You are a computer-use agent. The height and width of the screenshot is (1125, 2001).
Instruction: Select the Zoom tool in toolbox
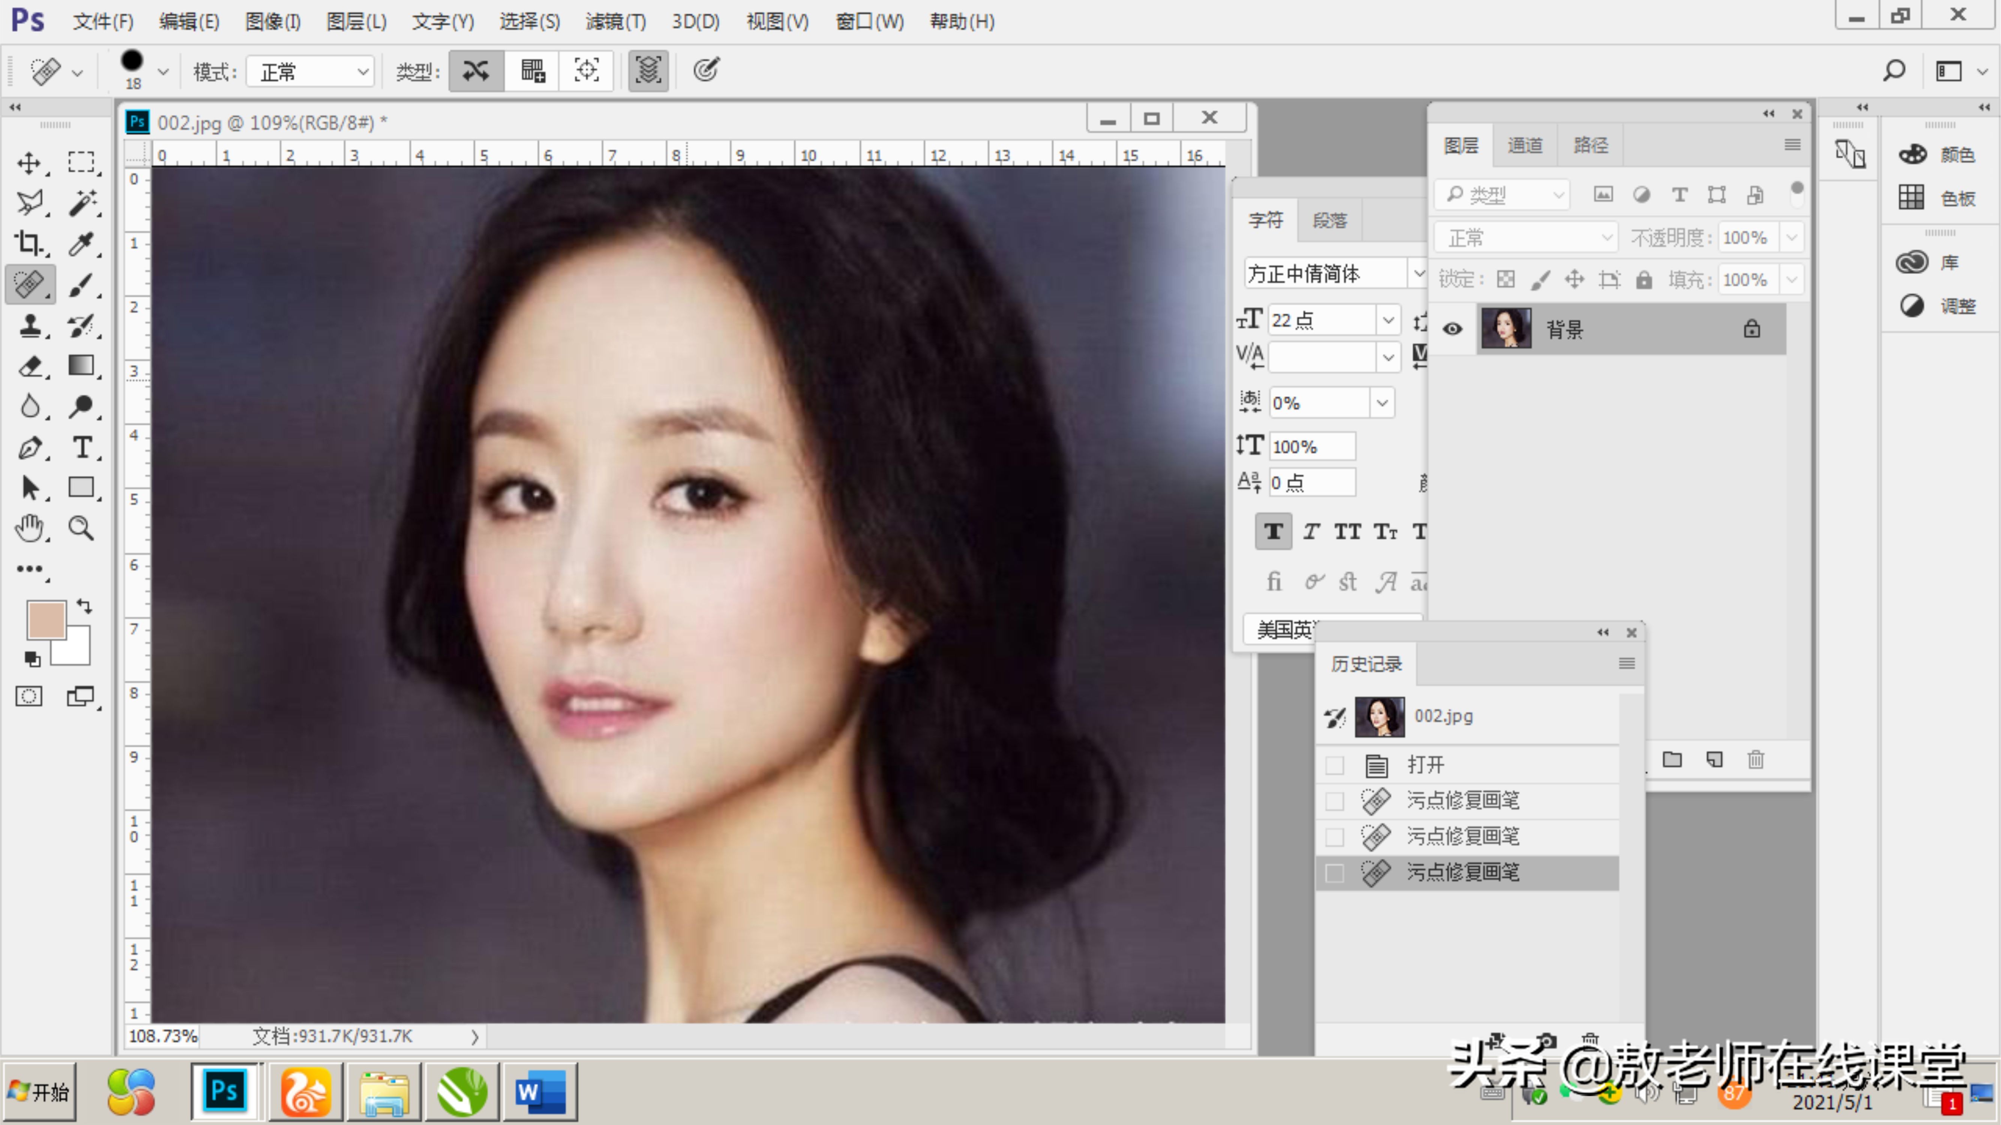(81, 529)
